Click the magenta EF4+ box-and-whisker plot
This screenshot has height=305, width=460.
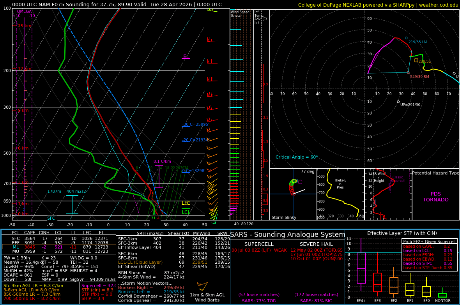tap(361, 269)
